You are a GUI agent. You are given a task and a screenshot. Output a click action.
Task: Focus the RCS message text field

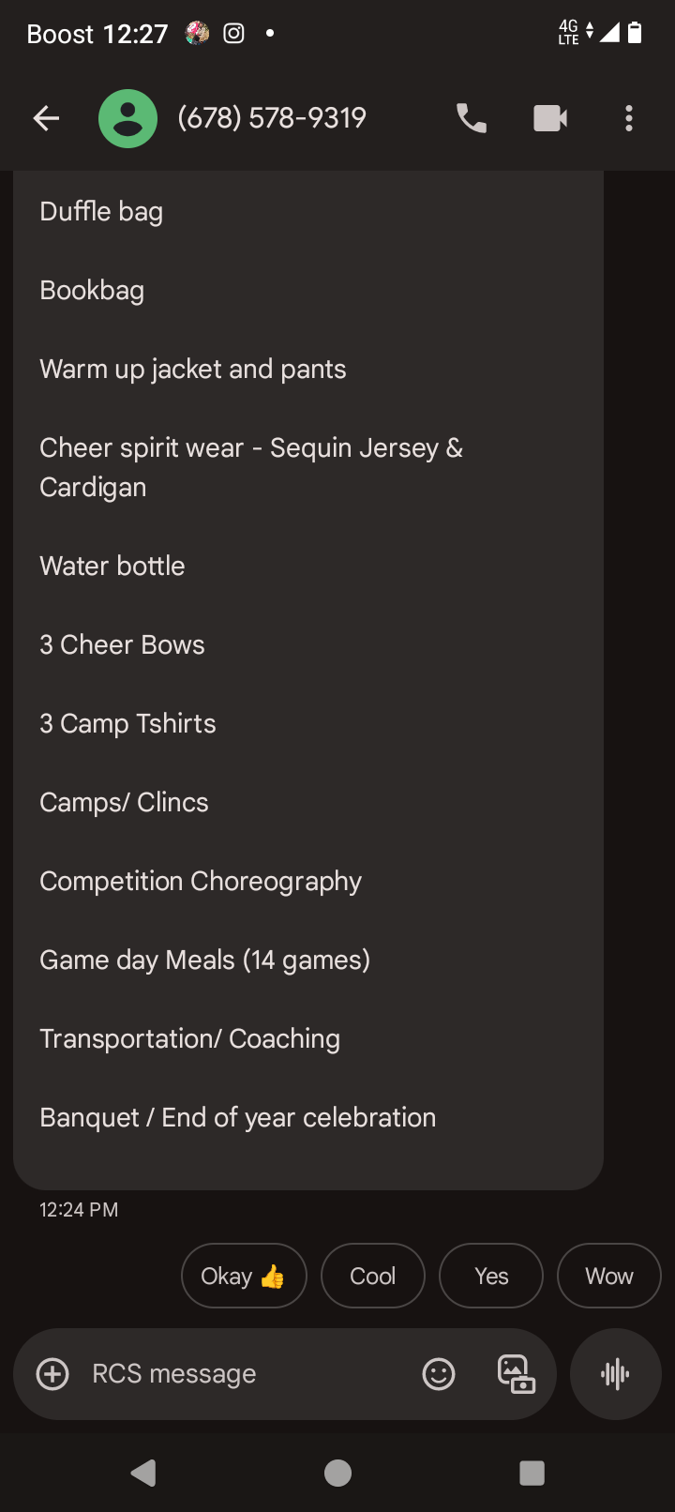(x=244, y=1374)
